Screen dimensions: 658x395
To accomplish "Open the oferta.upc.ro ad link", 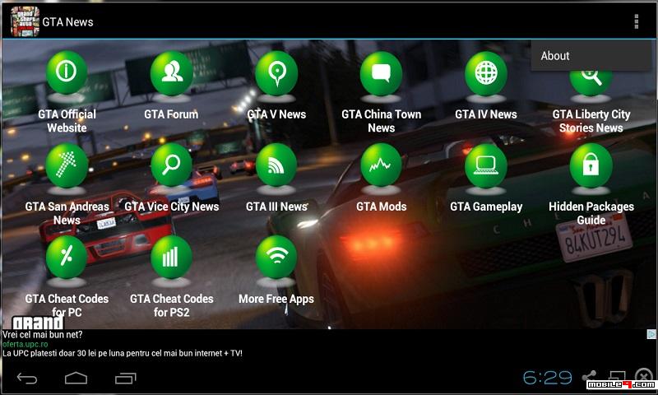I will [x=25, y=344].
